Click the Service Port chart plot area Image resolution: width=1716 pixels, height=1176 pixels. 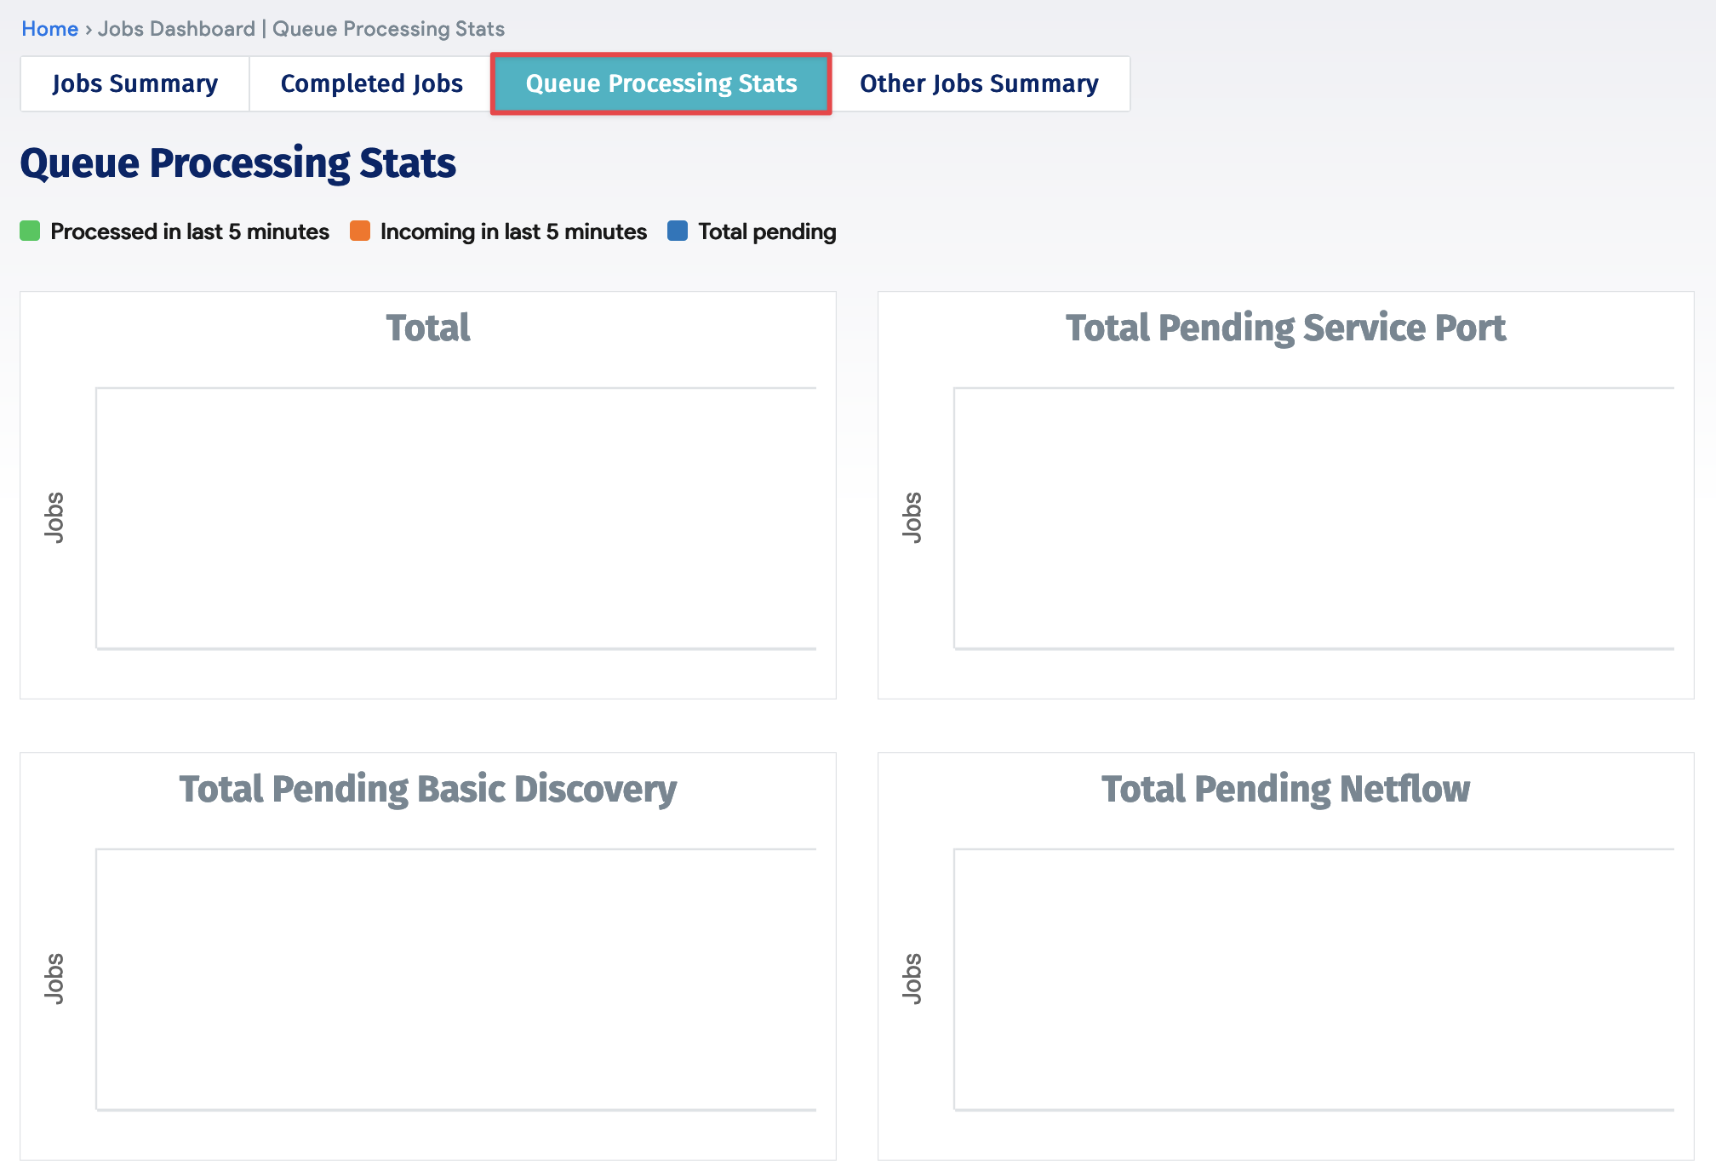coord(1314,518)
